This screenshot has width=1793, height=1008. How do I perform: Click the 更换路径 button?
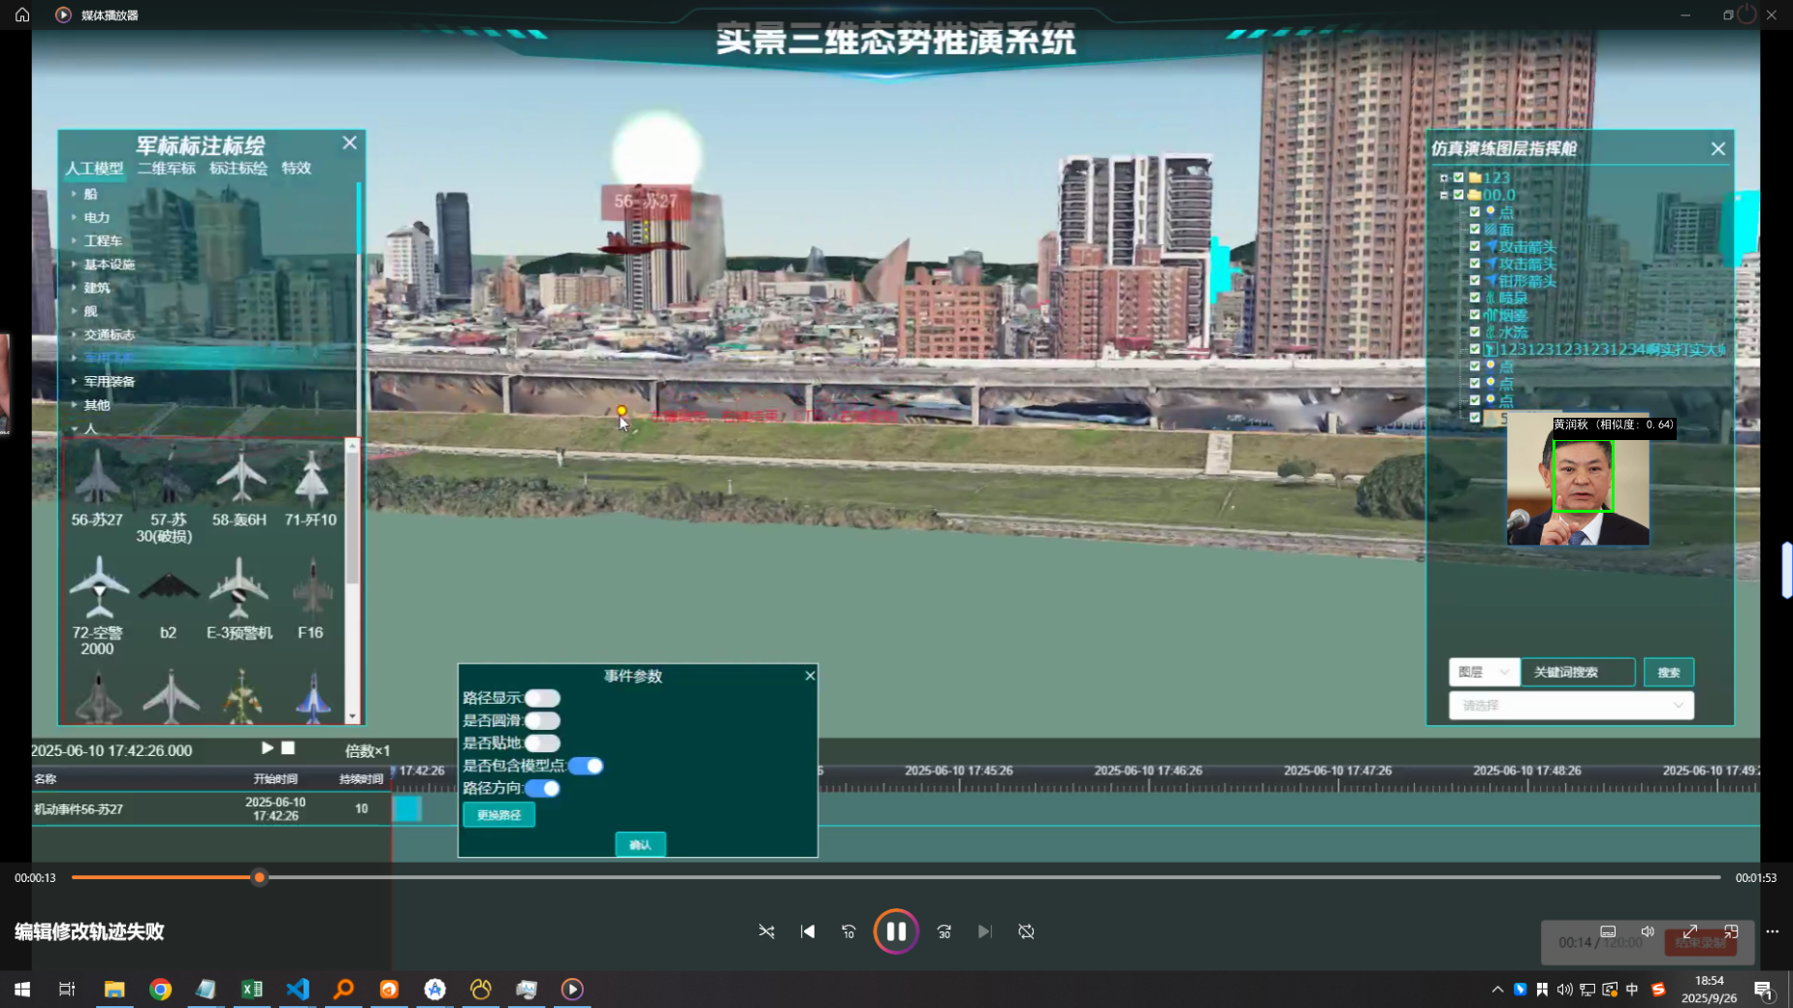coord(498,815)
